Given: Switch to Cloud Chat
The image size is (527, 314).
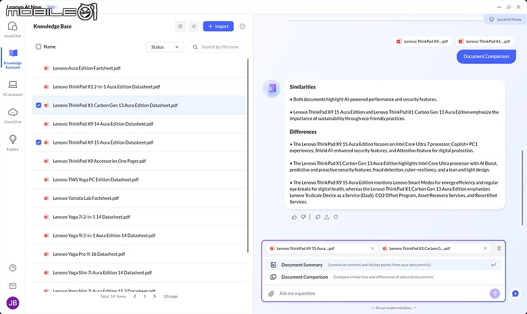Looking at the screenshot, I should [13, 115].
